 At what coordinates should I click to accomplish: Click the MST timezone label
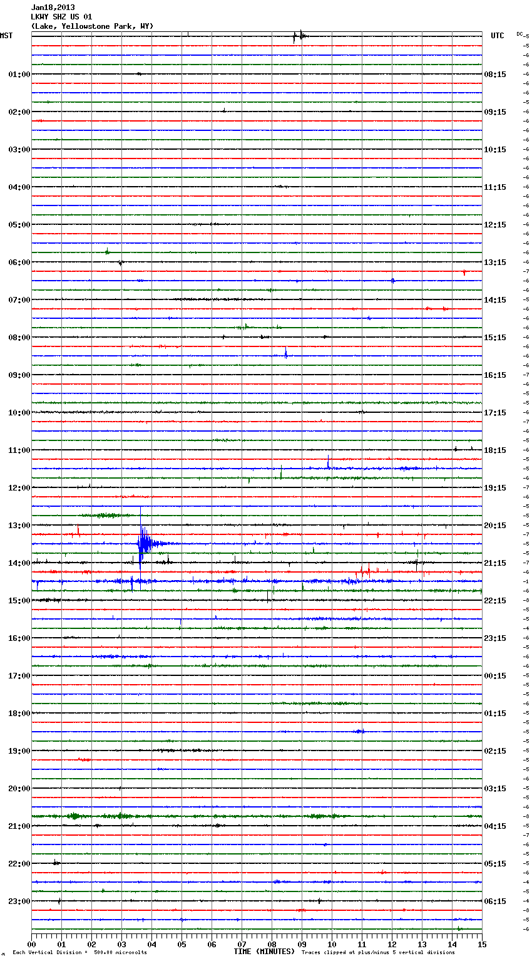pyautogui.click(x=6, y=36)
